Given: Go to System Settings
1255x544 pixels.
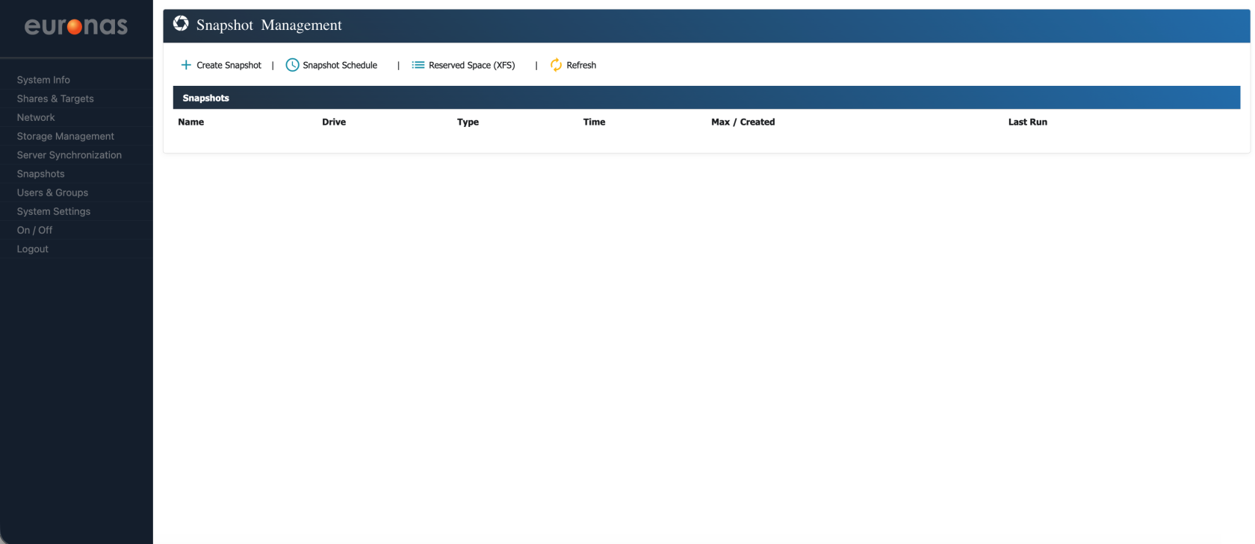Looking at the screenshot, I should click(x=54, y=211).
